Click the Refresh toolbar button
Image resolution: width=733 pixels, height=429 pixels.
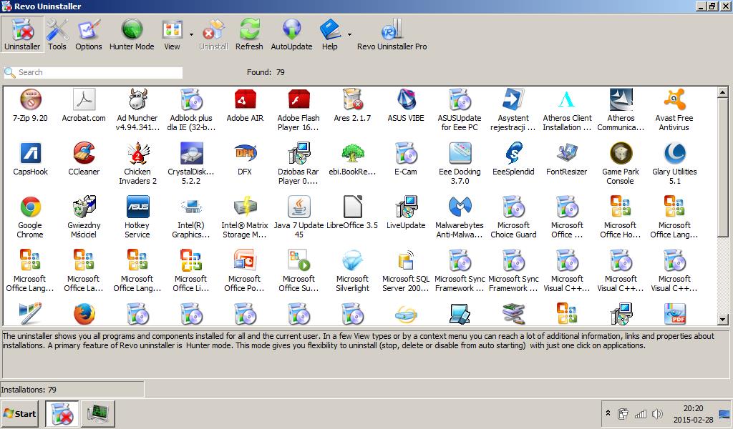[249, 34]
